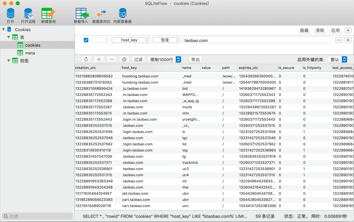Select the uc4 name cell
Image resolution: width=354 pixels, height=222 pixels.
click(185, 175)
